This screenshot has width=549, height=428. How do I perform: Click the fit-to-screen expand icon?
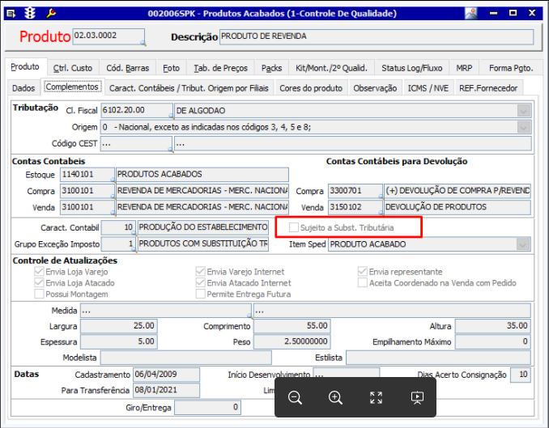click(x=376, y=397)
